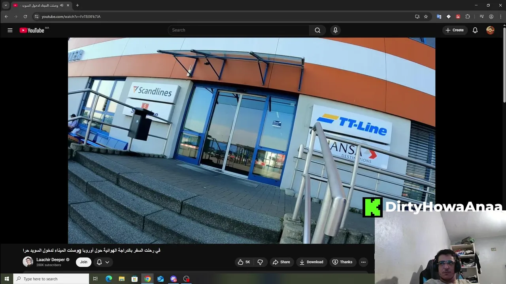Share the video
This screenshot has width=506, height=284.
point(281,262)
